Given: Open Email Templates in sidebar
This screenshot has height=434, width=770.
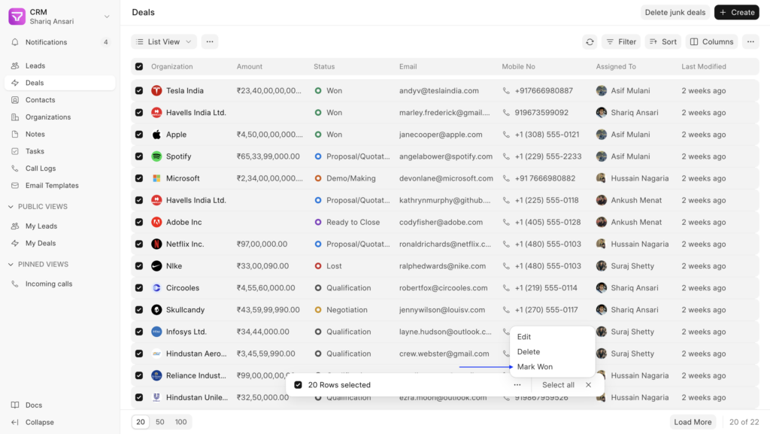Looking at the screenshot, I should [x=52, y=186].
